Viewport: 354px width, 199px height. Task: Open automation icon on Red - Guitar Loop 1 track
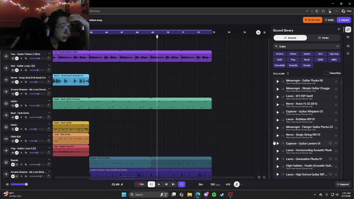coord(26,70)
